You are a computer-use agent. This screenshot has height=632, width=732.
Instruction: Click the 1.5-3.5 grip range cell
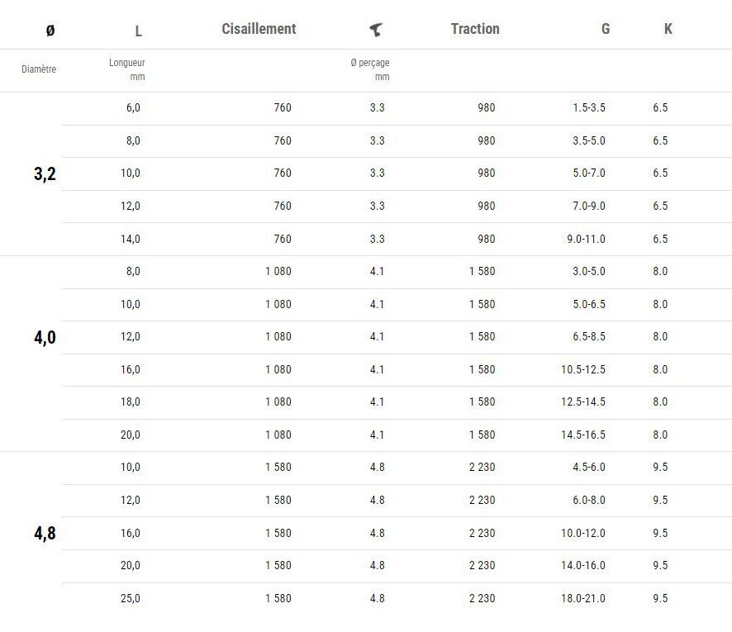588,107
